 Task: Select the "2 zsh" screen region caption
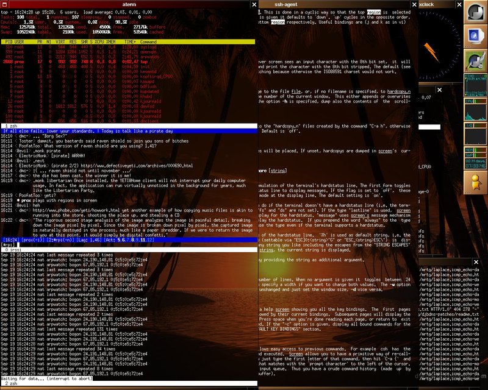(x=129, y=383)
